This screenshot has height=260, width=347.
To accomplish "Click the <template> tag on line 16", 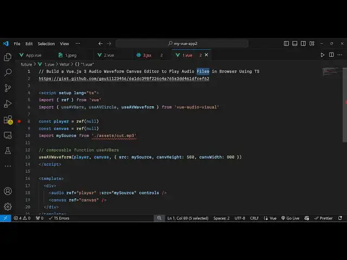I will (51, 178).
